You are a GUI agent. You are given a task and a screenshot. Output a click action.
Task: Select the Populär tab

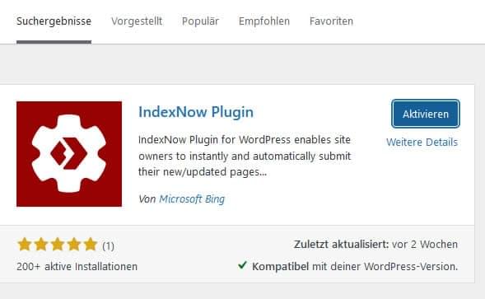coord(200,21)
